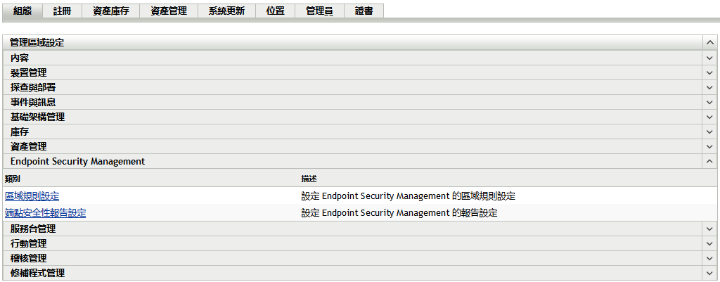Image resolution: width=720 pixels, height=282 pixels.
Task: Switch to the 註冊 tab
Action: click(x=62, y=11)
